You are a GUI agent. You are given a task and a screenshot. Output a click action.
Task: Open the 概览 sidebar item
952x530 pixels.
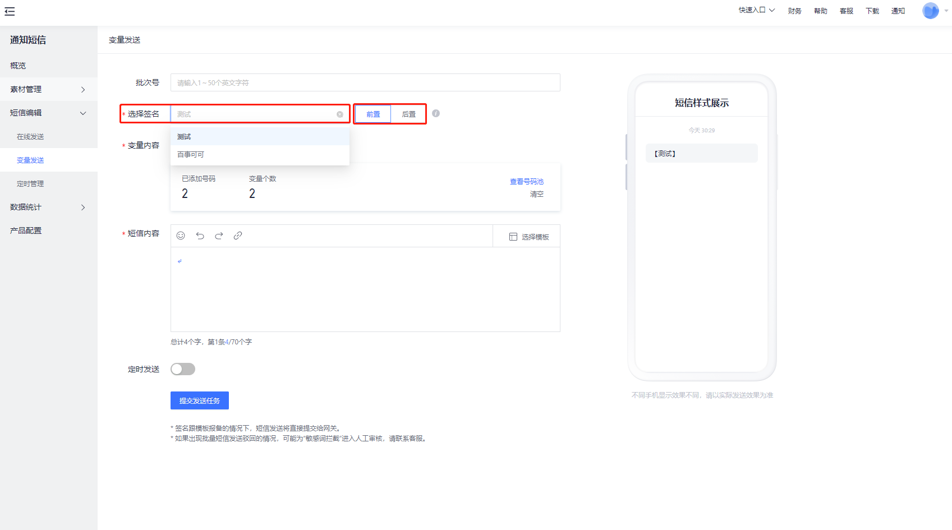[49, 66]
